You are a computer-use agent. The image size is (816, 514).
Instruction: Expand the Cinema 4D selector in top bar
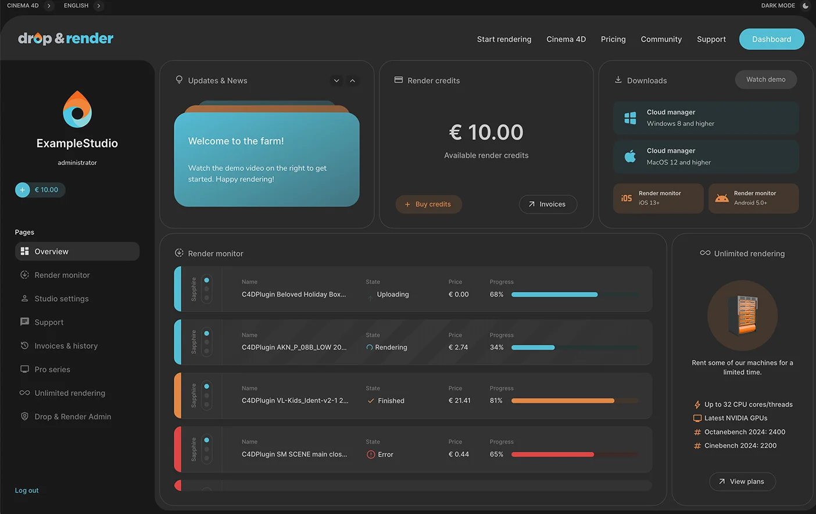tap(49, 6)
